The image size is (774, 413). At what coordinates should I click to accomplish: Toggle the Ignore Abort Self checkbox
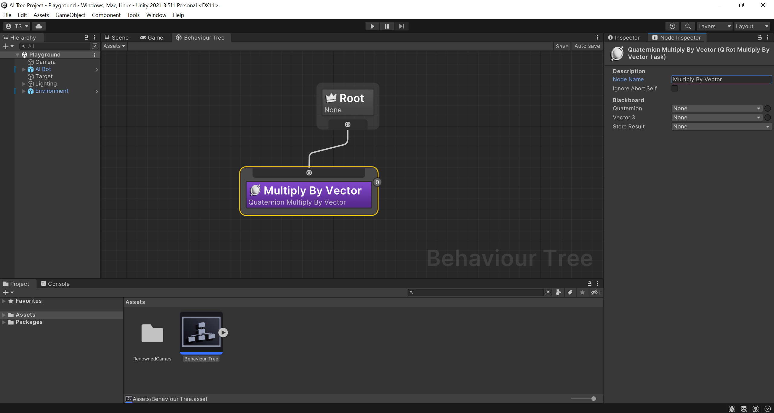point(675,89)
